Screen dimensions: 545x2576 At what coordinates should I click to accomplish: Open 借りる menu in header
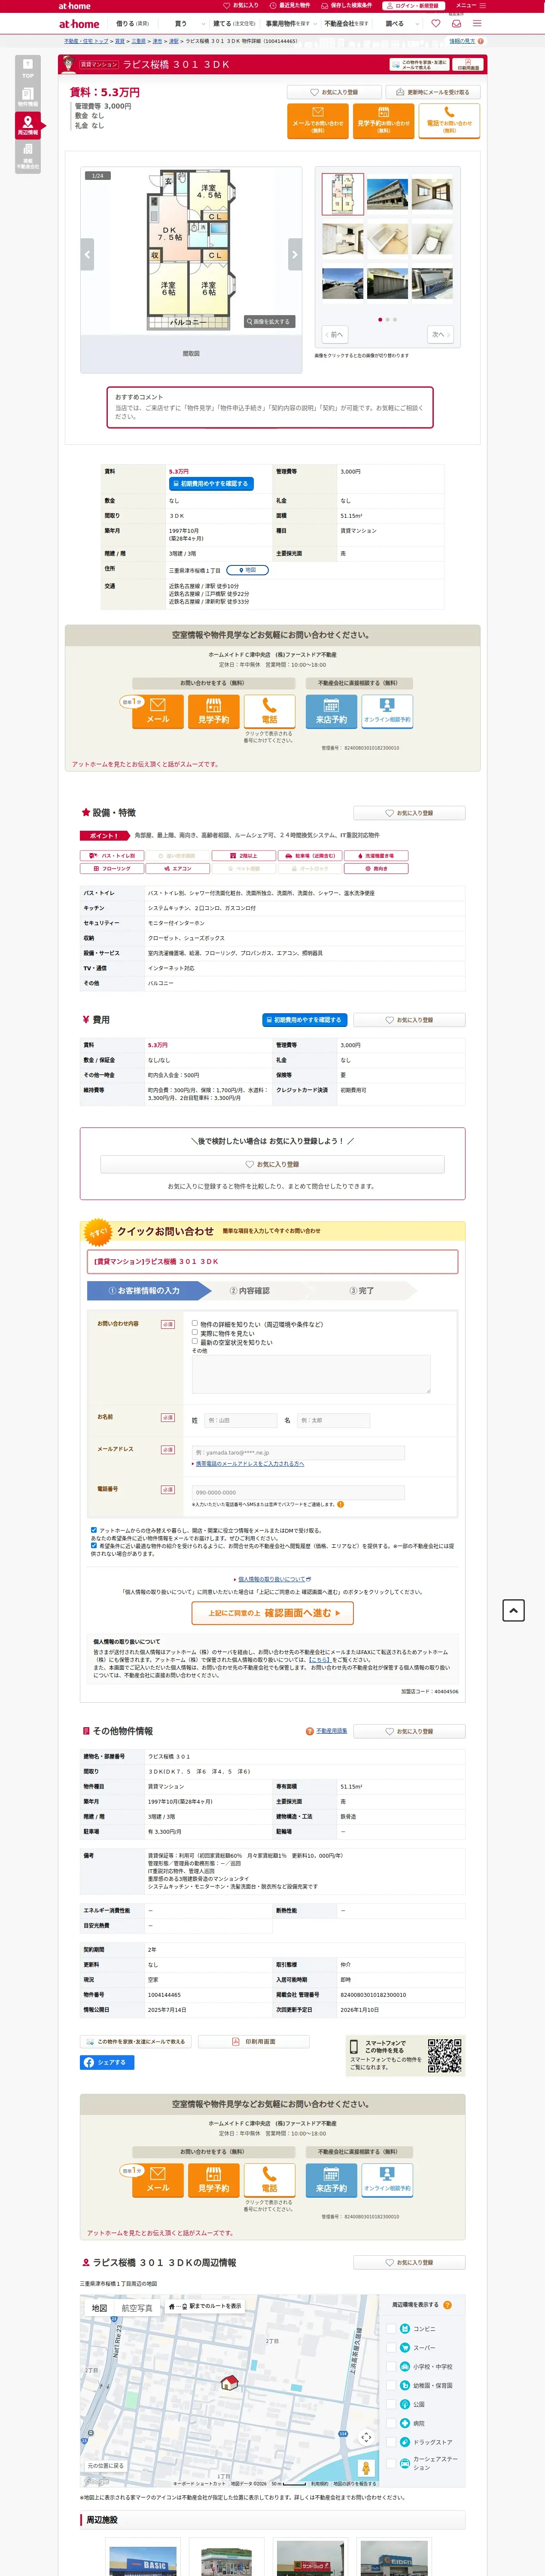(x=132, y=23)
